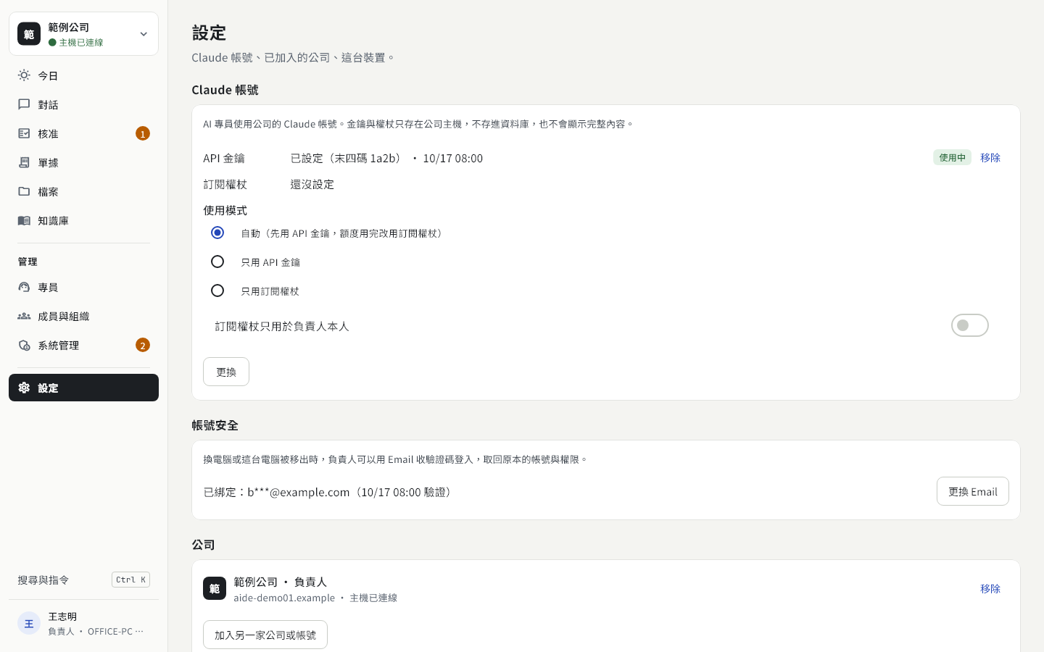The height and width of the screenshot is (652, 1044).
Task: Click the 範 company logo in sidebar header
Action: click(x=29, y=33)
